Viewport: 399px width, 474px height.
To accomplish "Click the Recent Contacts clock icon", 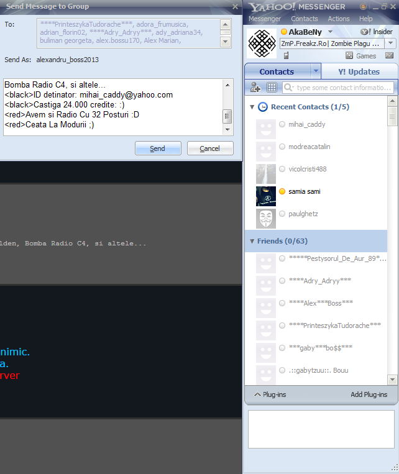I will click(x=262, y=107).
